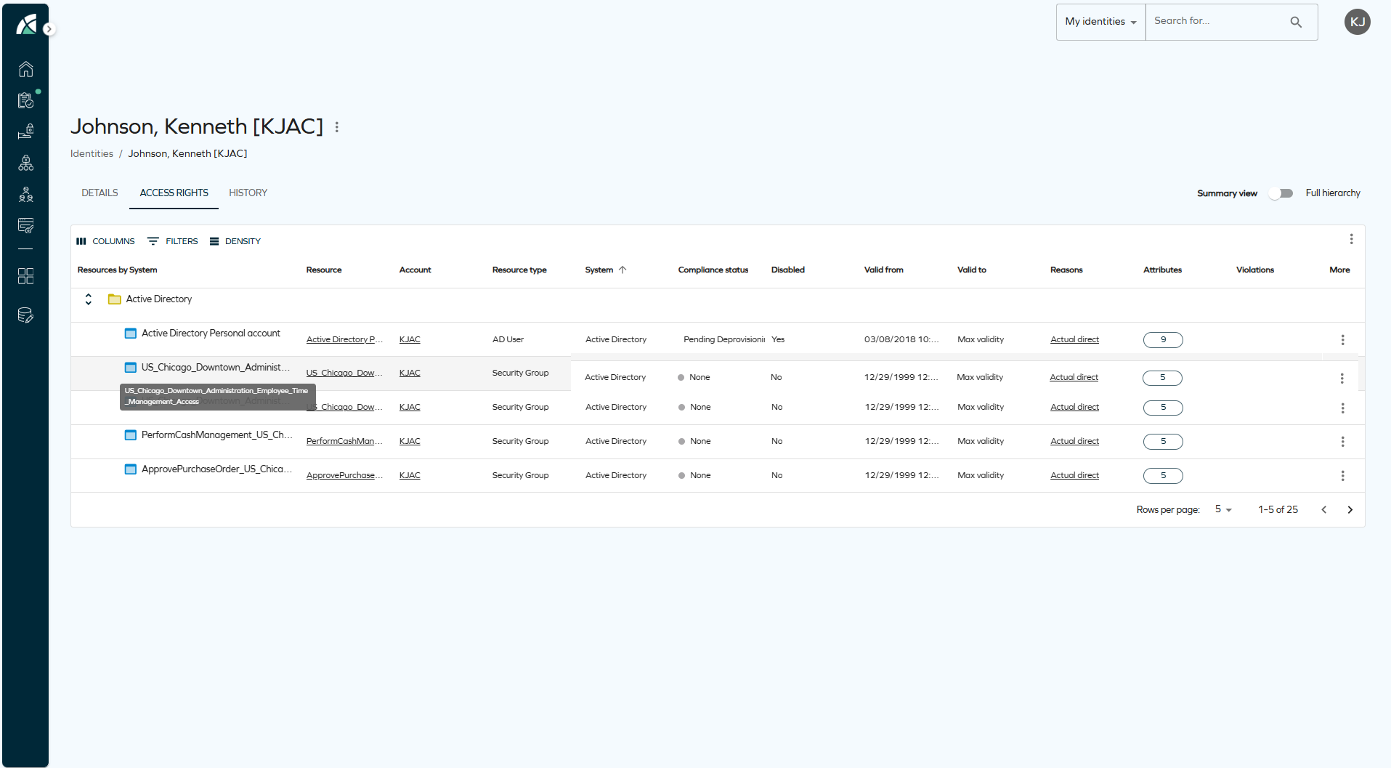
Task: Open Rows per page dropdown
Action: click(x=1223, y=510)
